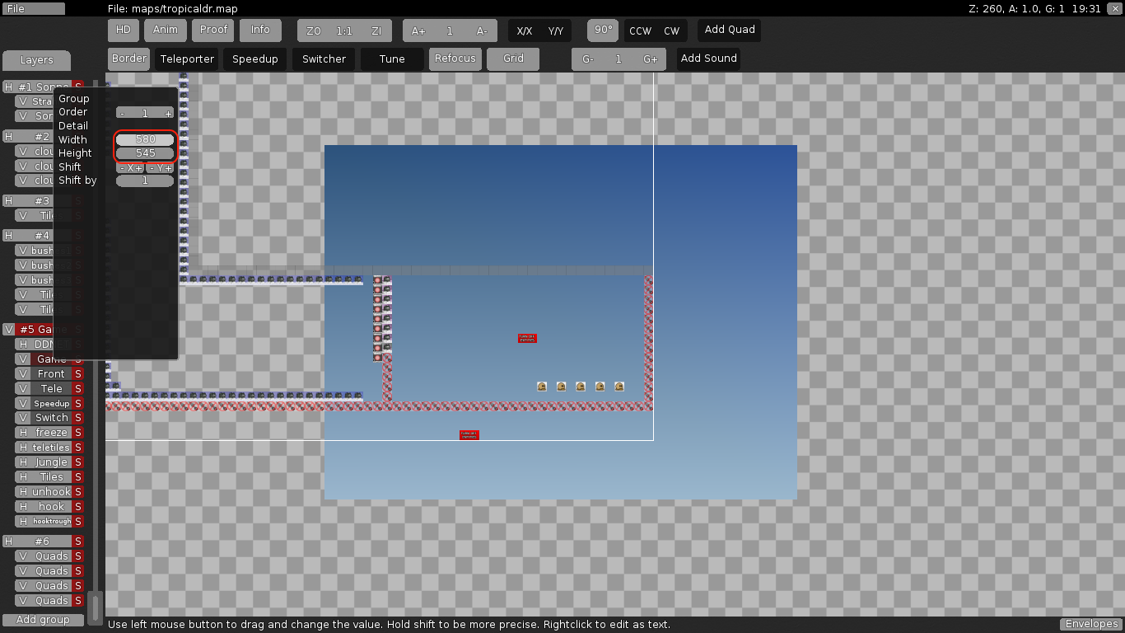This screenshot has height=633, width=1125.
Task: Expand hidden group #6
Action: pos(8,542)
